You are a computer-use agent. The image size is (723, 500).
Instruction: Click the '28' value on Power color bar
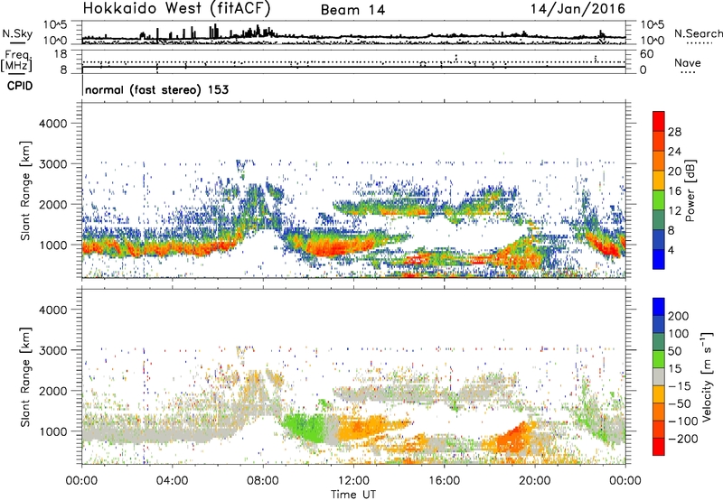click(x=674, y=132)
